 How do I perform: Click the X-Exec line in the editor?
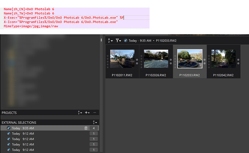[64, 18]
